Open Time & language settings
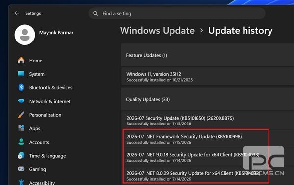294x185 pixels. tap(48, 156)
